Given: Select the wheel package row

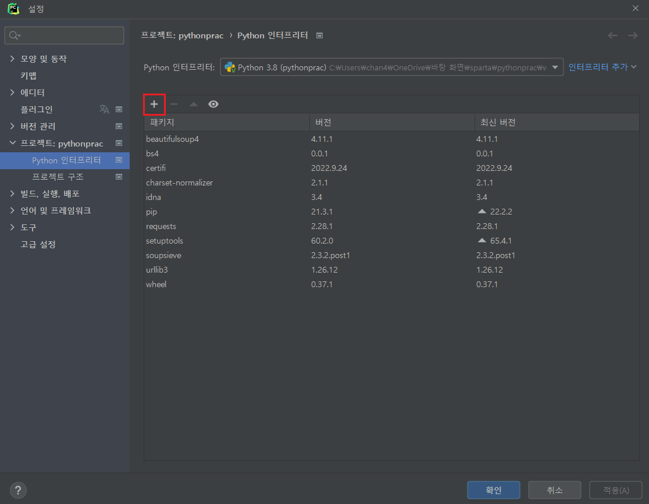Looking at the screenshot, I should click(391, 284).
